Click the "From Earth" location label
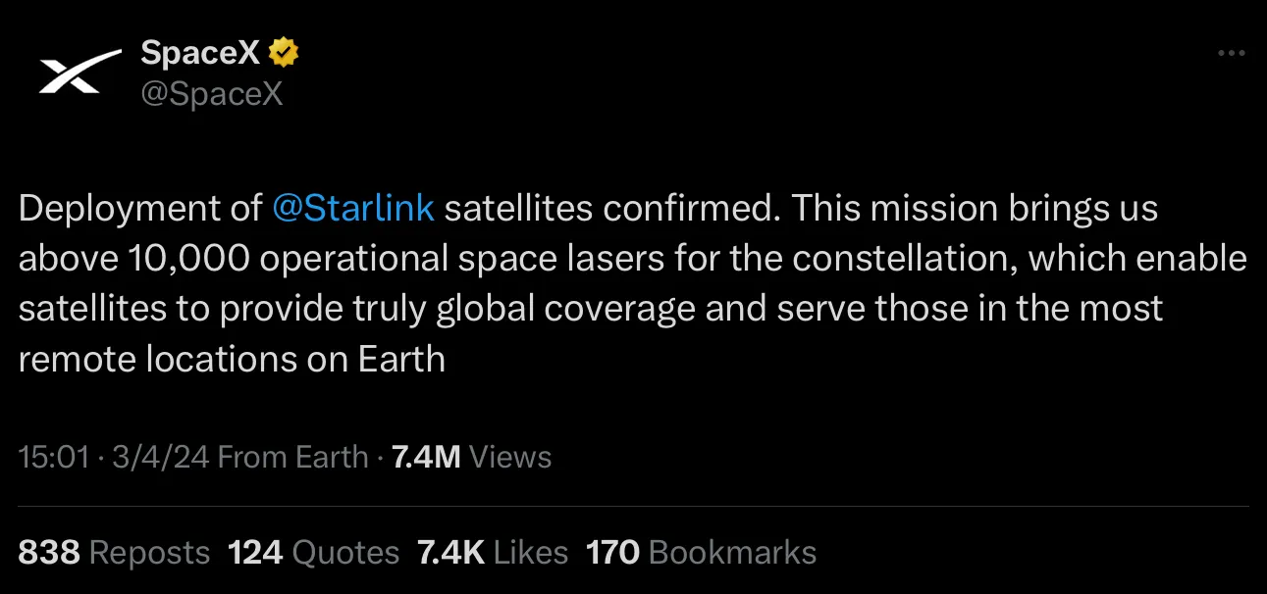This screenshot has width=1267, height=594. [x=292, y=457]
